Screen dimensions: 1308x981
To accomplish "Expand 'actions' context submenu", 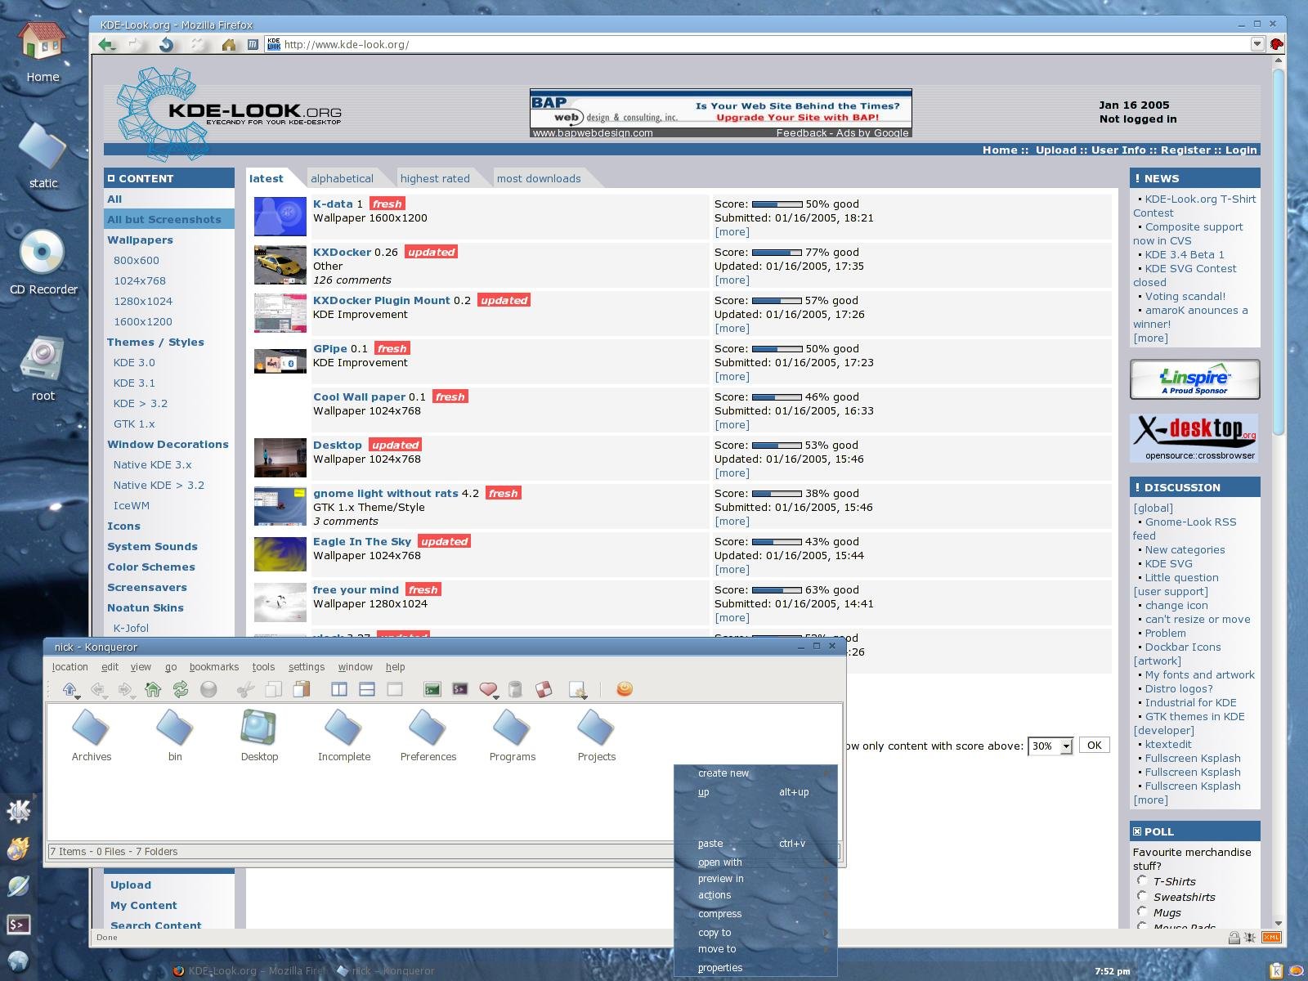I will pos(755,895).
